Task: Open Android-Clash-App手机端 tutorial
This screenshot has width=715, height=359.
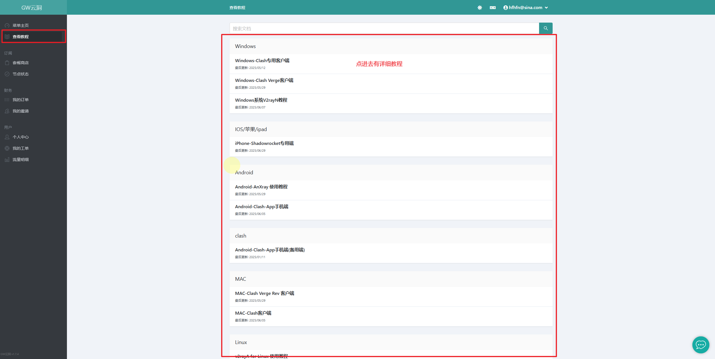Action: pyautogui.click(x=391, y=210)
